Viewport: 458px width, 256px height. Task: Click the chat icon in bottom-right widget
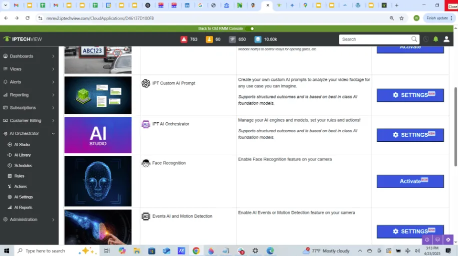[x=437, y=240]
